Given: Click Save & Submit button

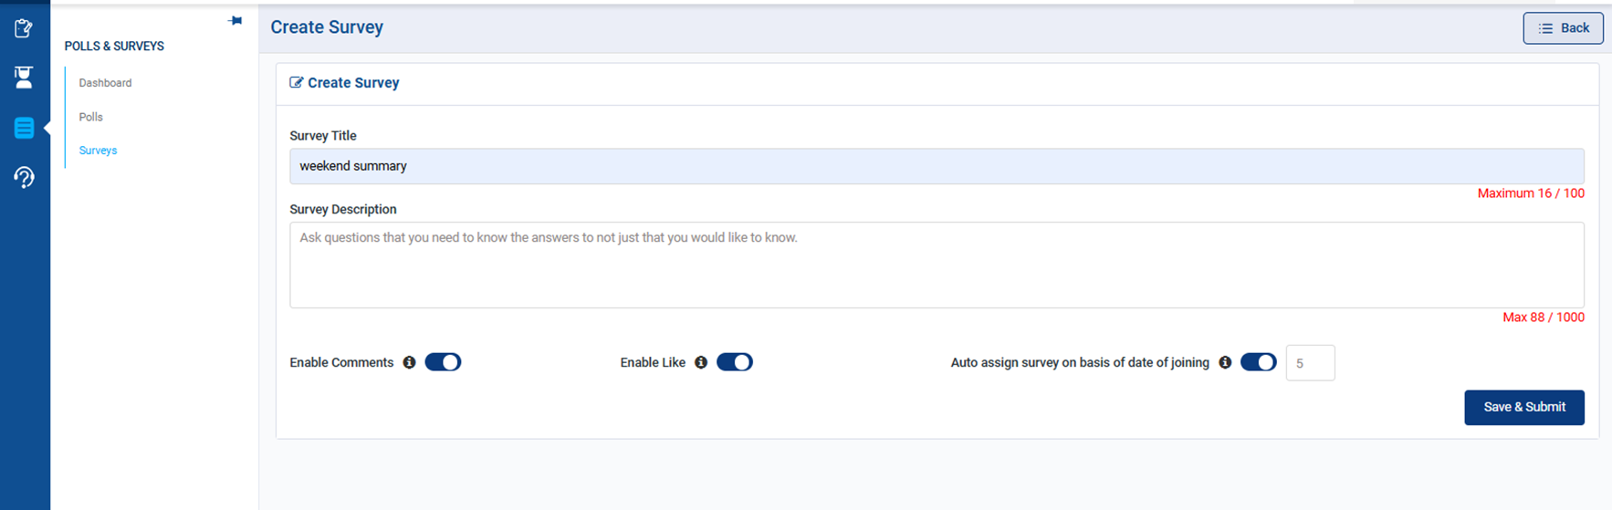Looking at the screenshot, I should click(x=1524, y=407).
